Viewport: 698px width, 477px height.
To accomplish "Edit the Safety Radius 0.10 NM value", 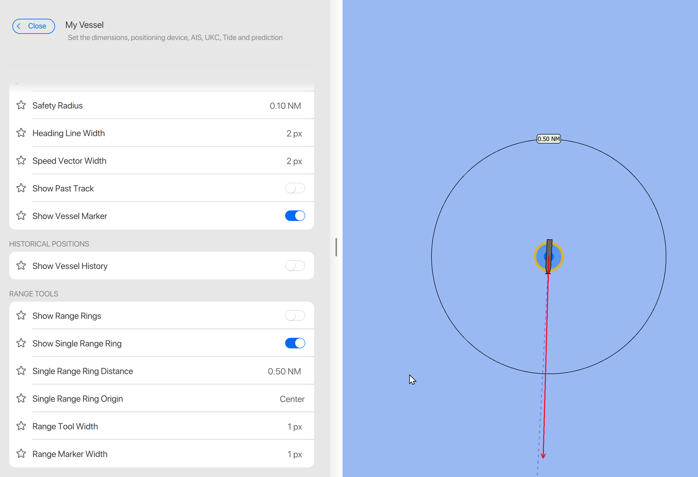I will coord(285,106).
